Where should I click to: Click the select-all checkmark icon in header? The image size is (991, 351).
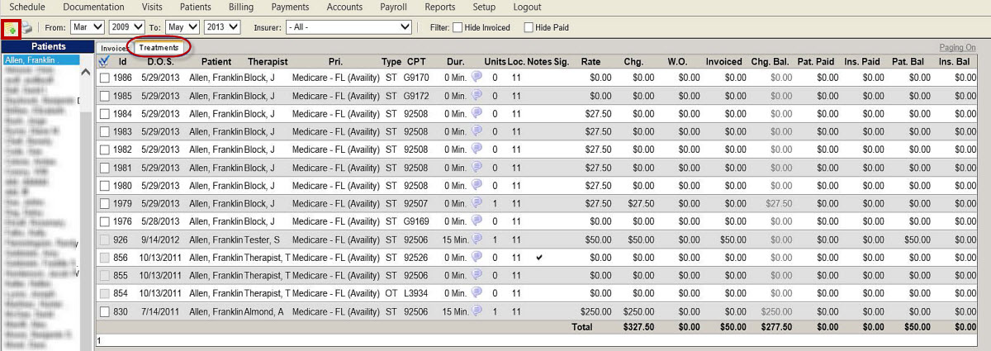[x=104, y=61]
